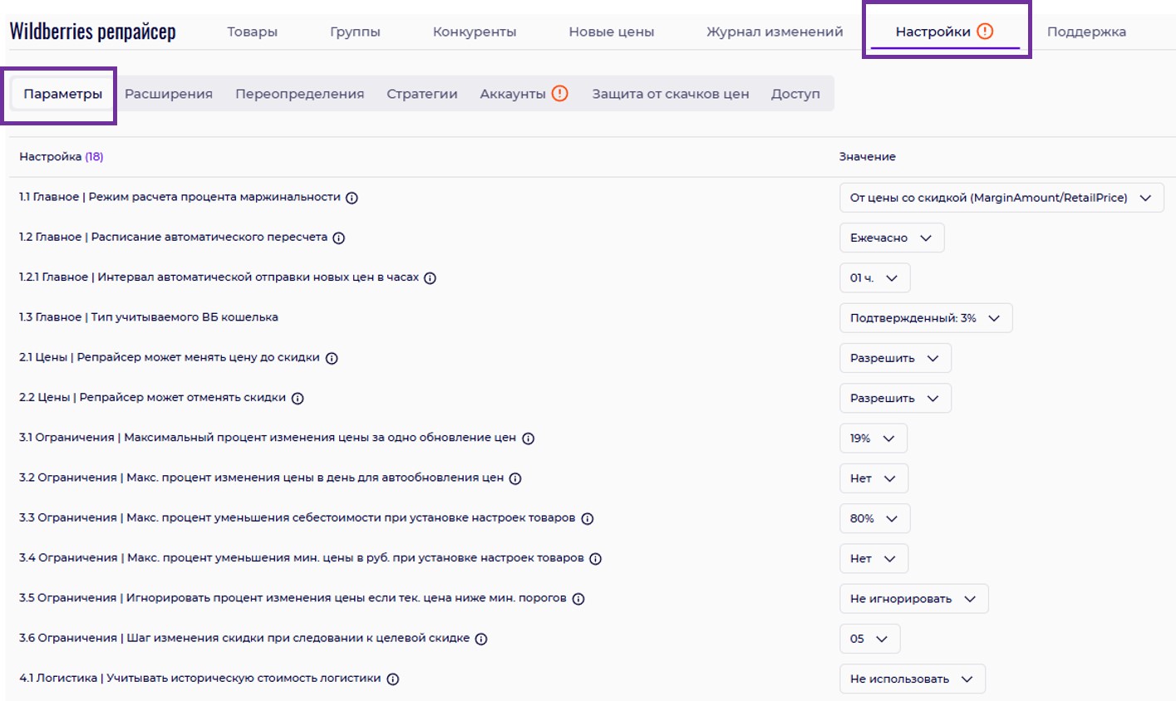Open the '80%' cost reduction dropdown
Screen dimensions: 1176x701
[x=874, y=518]
